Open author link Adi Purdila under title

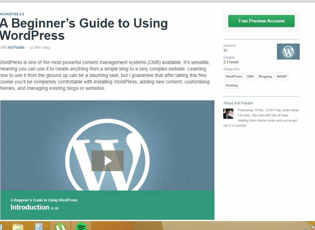pos(16,47)
